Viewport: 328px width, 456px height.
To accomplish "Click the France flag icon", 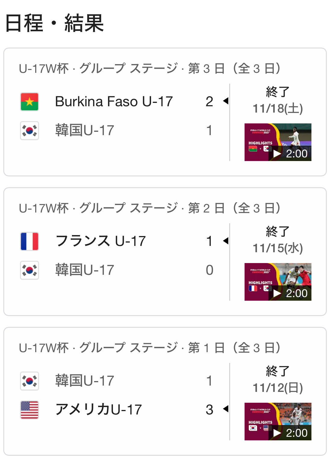I will (x=30, y=241).
